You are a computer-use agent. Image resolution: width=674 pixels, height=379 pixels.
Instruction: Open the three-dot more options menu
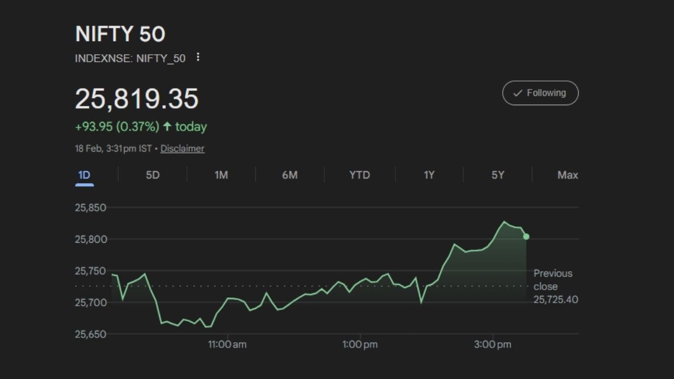click(198, 57)
